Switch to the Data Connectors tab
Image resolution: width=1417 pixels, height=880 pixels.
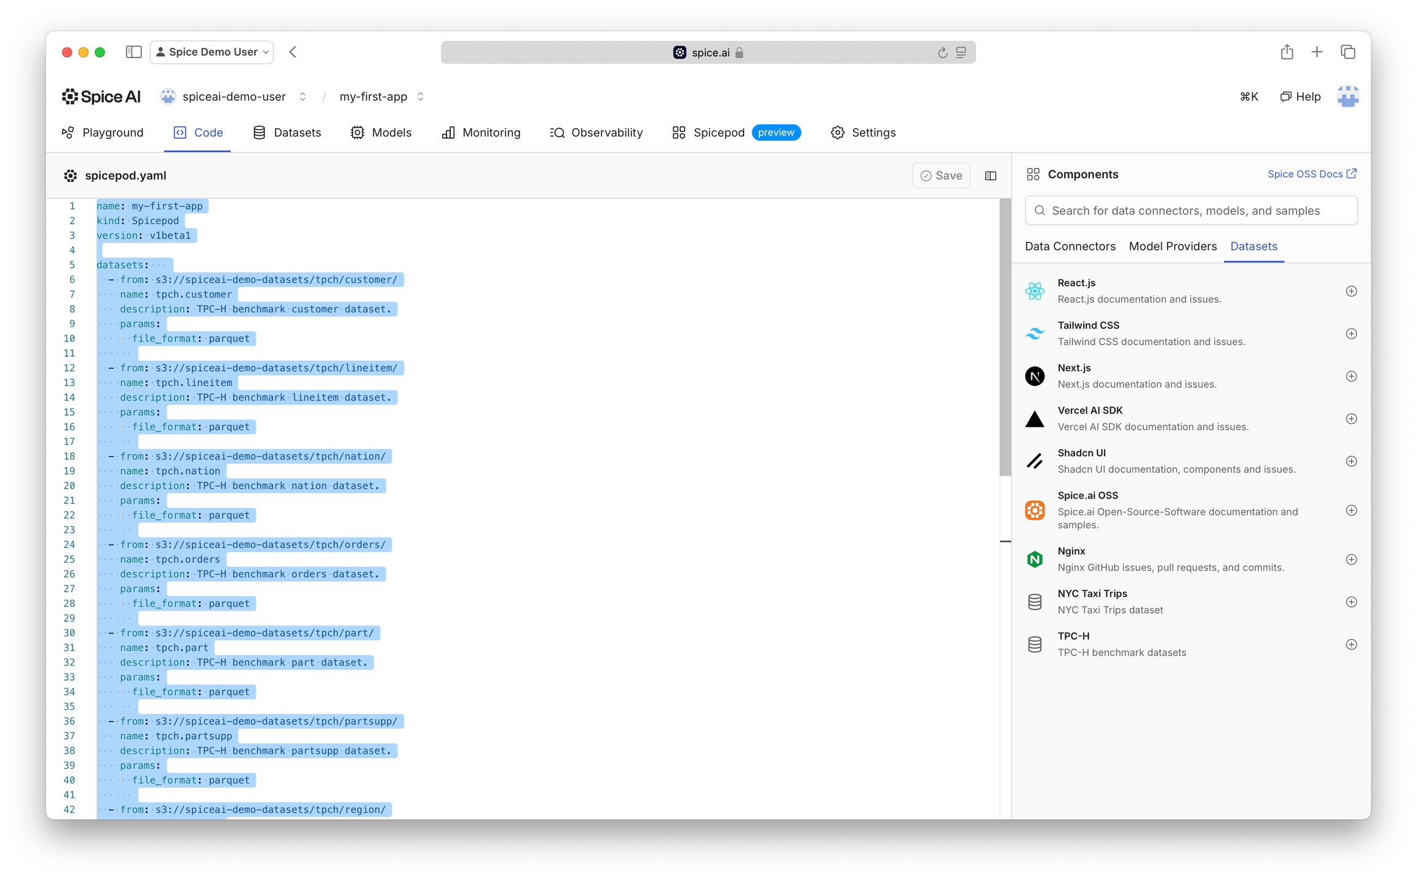[x=1070, y=246]
